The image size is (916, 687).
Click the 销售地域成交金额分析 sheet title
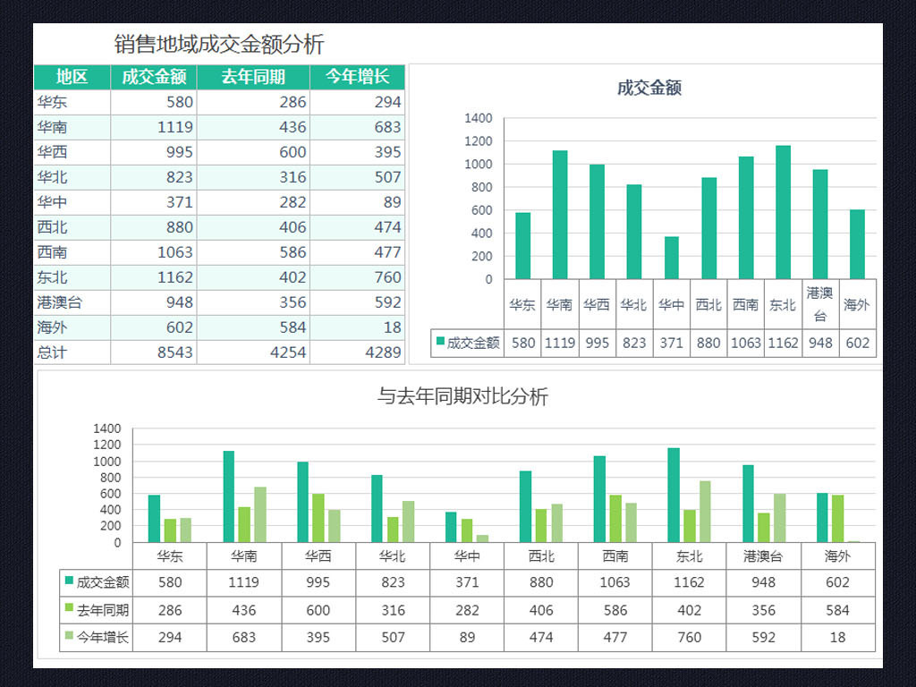click(x=219, y=45)
